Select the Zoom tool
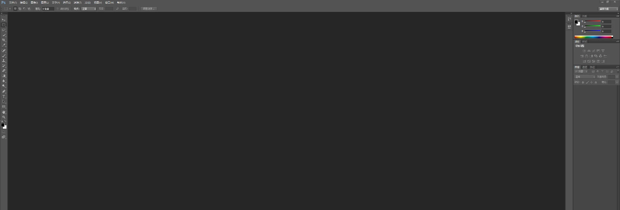 pyautogui.click(x=4, y=117)
